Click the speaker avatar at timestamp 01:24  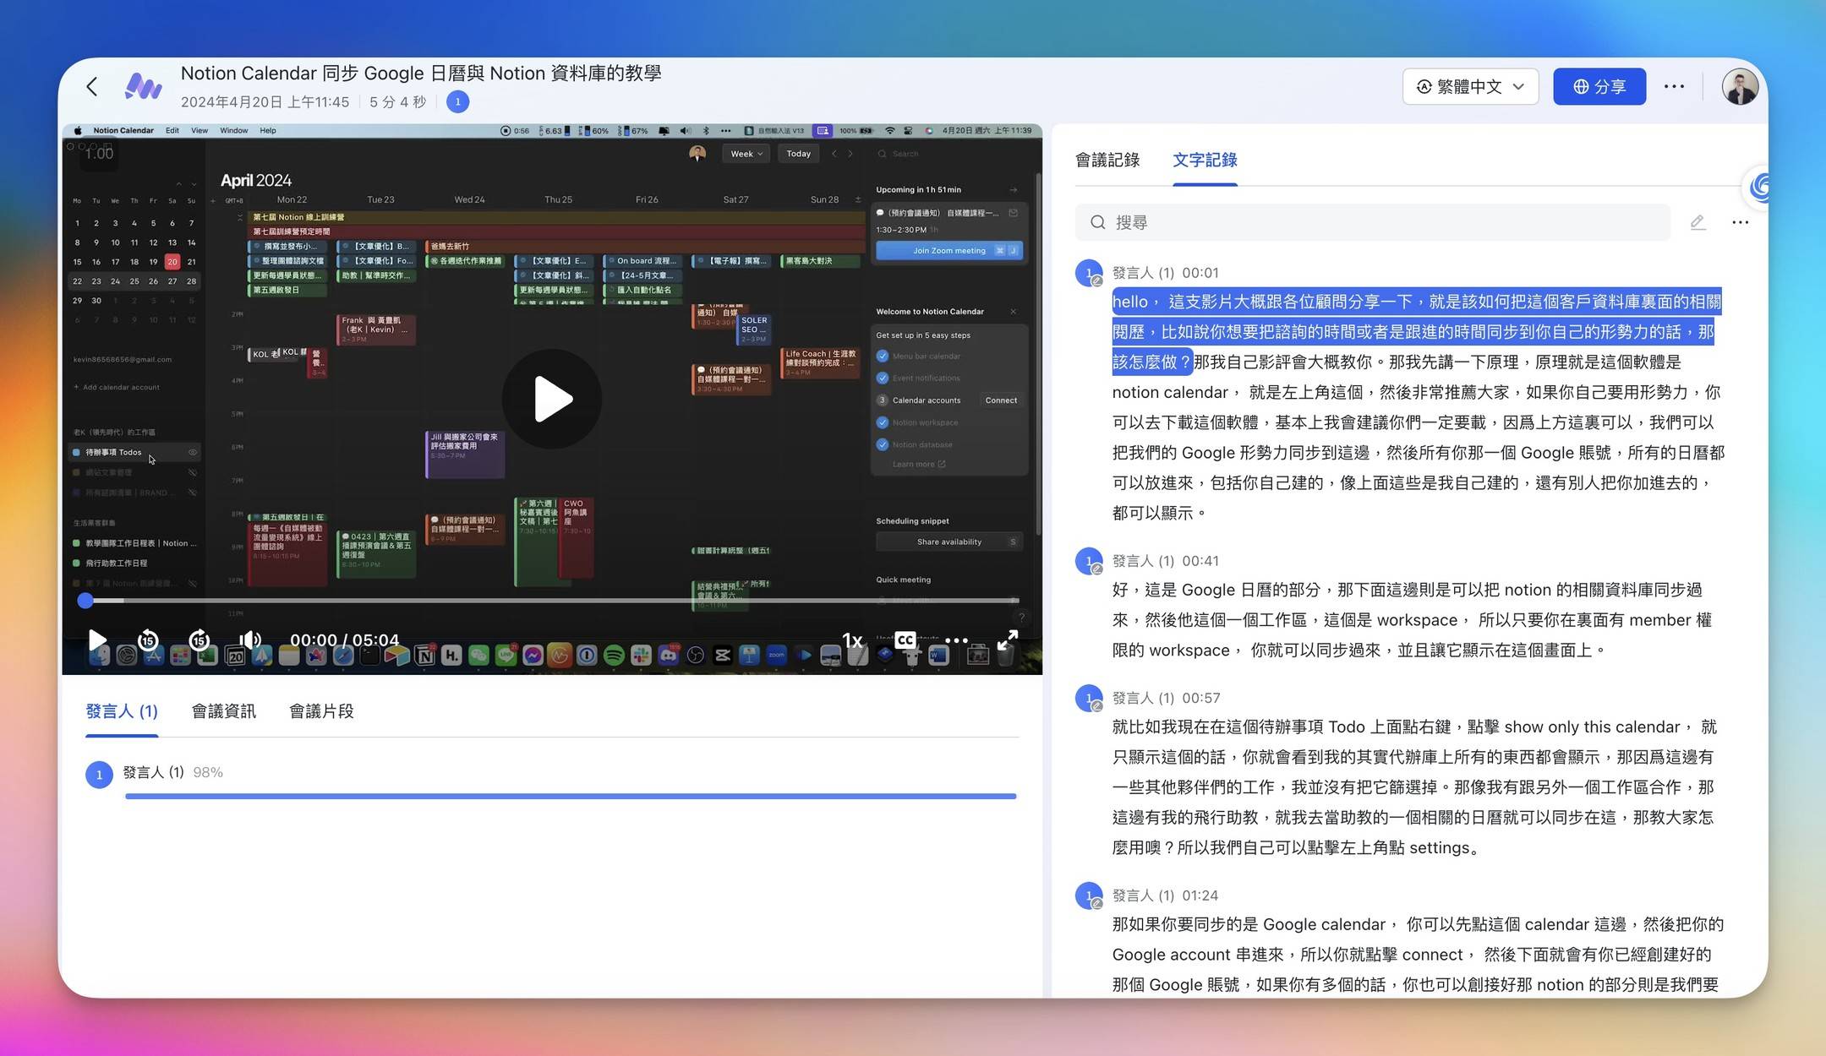[x=1089, y=895]
